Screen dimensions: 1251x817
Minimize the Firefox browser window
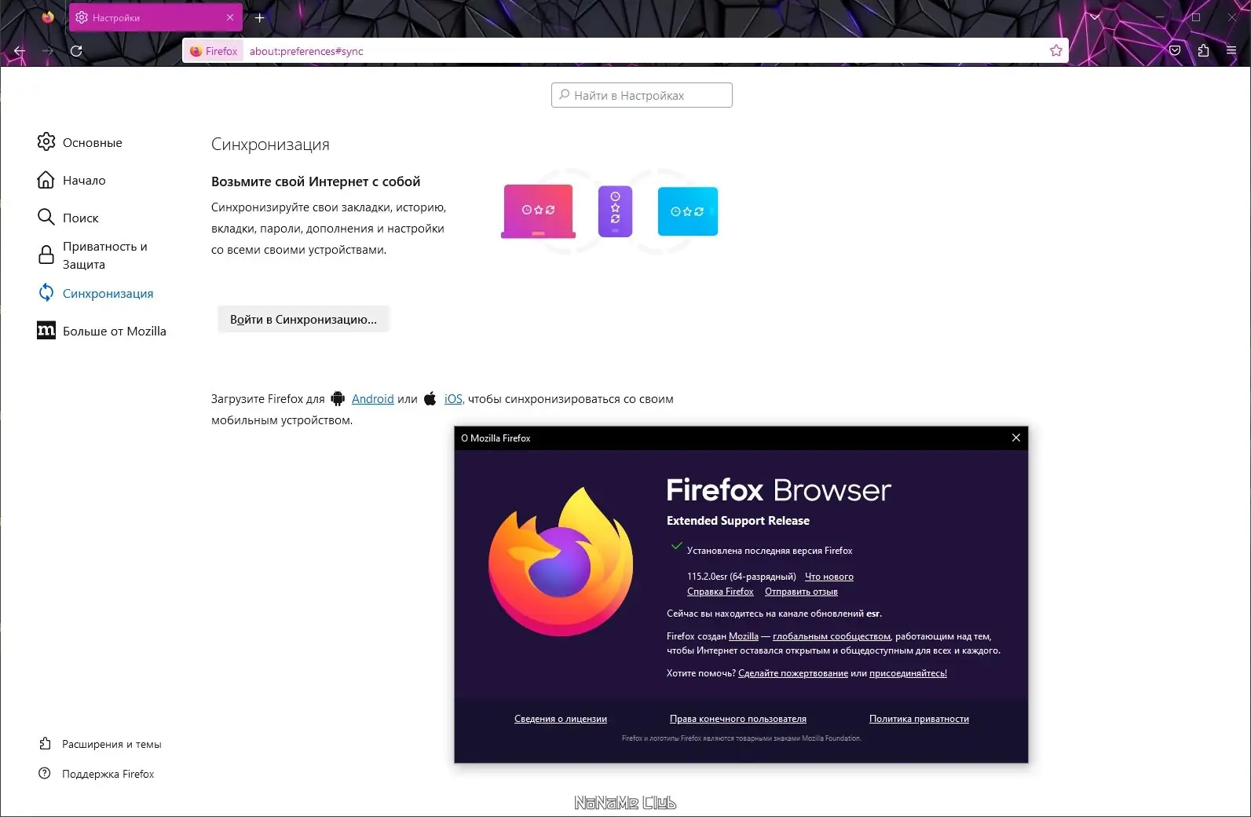click(x=1160, y=16)
